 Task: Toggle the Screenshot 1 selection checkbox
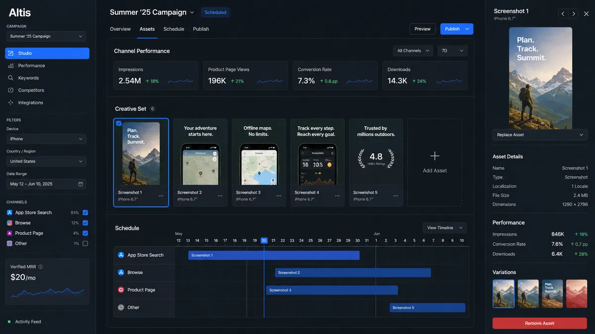coord(119,123)
